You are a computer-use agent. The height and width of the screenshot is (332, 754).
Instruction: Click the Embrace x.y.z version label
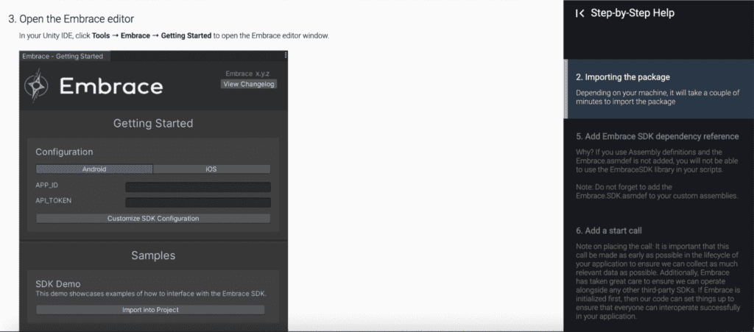coord(247,74)
